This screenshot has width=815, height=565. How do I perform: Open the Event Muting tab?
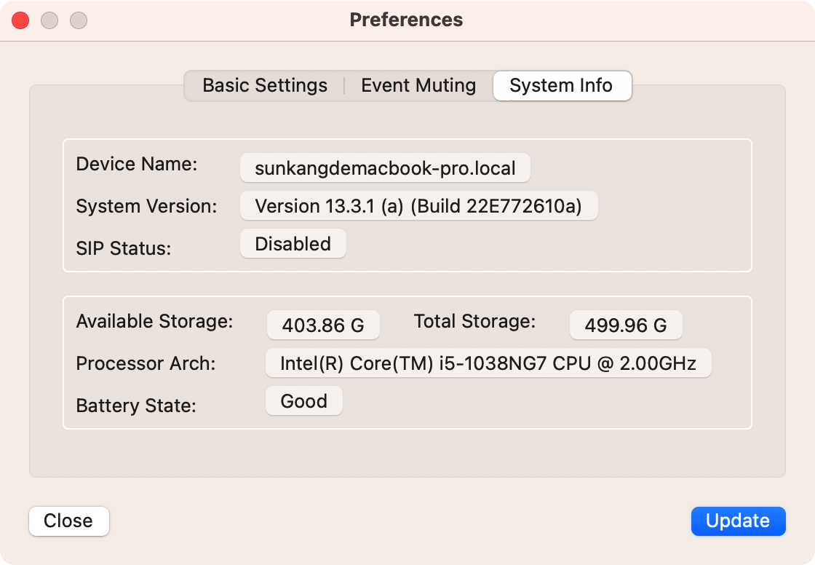tap(418, 86)
